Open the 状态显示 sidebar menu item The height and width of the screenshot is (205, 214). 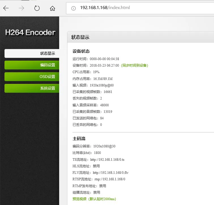point(32,53)
